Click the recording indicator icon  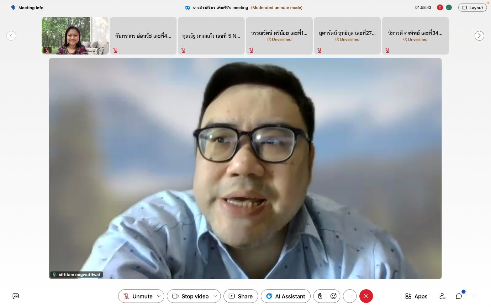point(440,7)
